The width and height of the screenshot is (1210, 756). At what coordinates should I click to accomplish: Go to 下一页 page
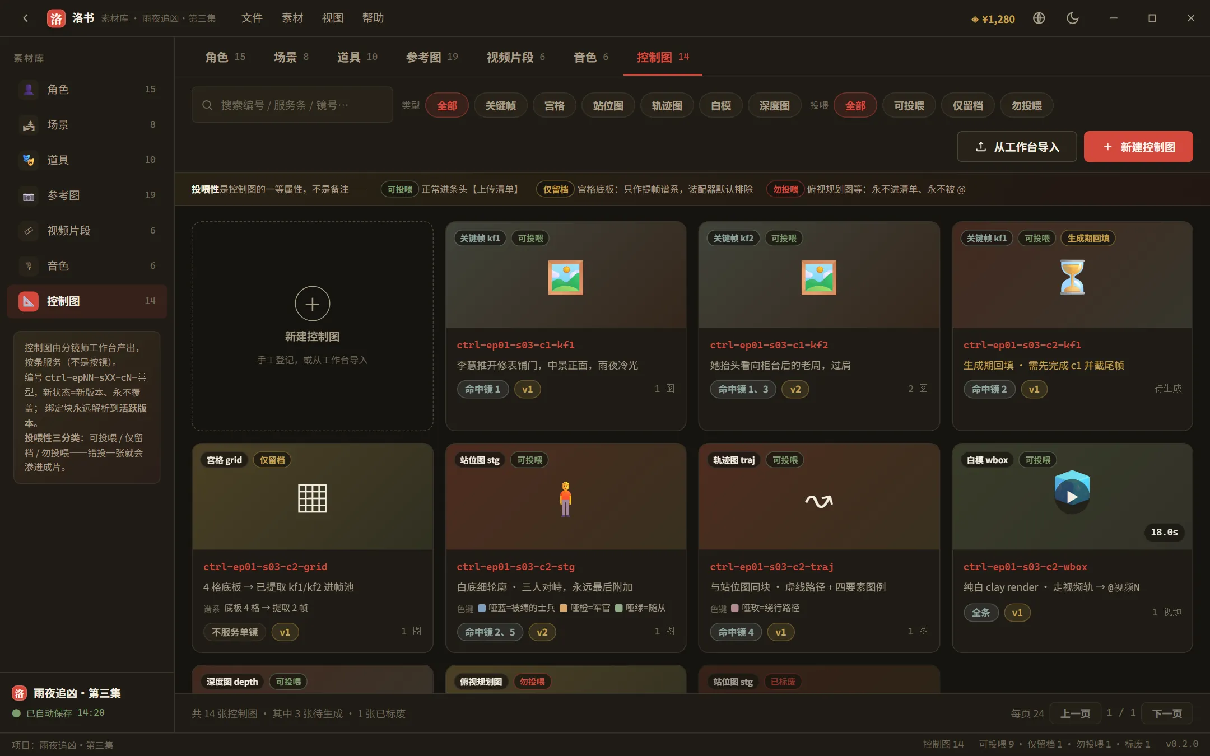(x=1166, y=713)
